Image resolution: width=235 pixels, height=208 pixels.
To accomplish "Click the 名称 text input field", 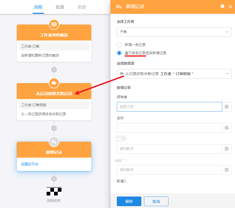I will pos(169,128).
